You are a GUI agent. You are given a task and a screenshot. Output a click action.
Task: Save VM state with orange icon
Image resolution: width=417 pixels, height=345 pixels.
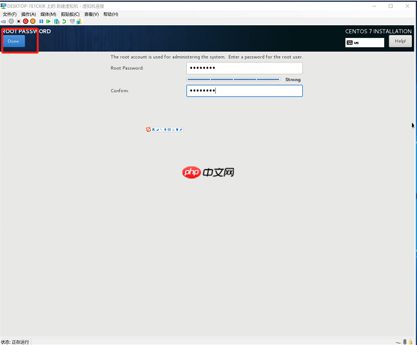click(x=33, y=21)
